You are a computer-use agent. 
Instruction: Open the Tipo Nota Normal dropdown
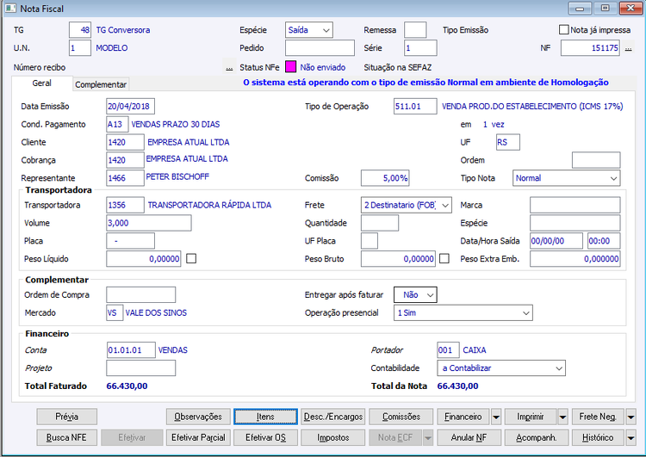[567, 178]
